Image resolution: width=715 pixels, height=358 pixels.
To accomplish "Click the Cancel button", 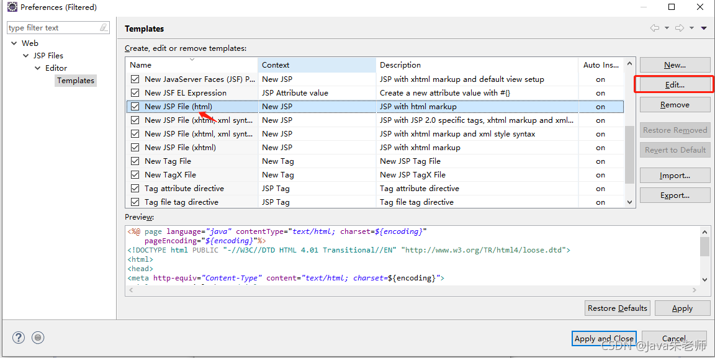I will click(x=674, y=338).
